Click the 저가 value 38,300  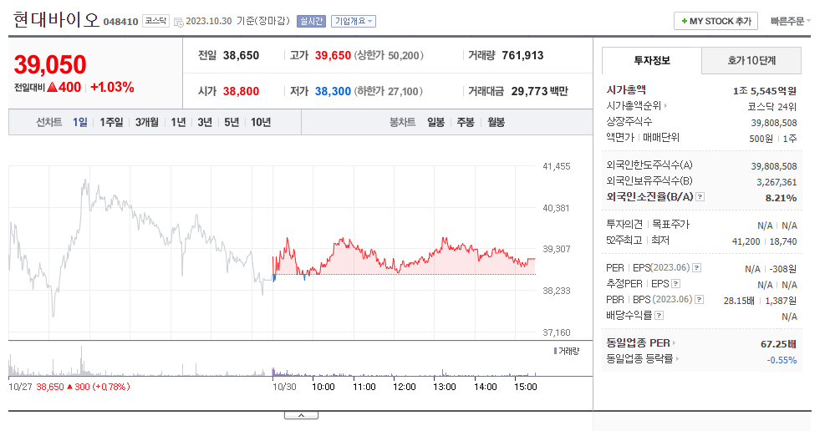coord(333,92)
